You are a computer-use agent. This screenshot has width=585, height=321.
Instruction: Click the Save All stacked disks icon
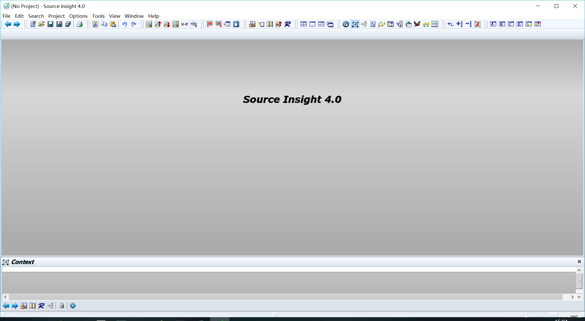(x=68, y=24)
